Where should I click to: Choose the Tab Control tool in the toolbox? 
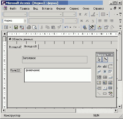pyautogui.click(x=105, y=88)
